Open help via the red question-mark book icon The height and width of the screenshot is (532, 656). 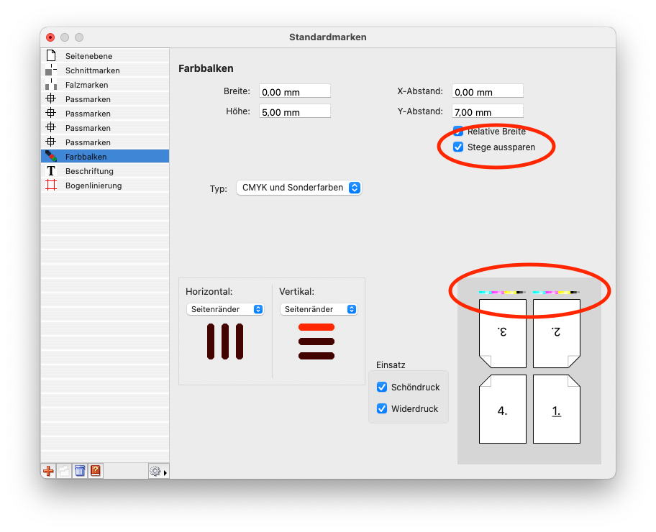click(96, 471)
